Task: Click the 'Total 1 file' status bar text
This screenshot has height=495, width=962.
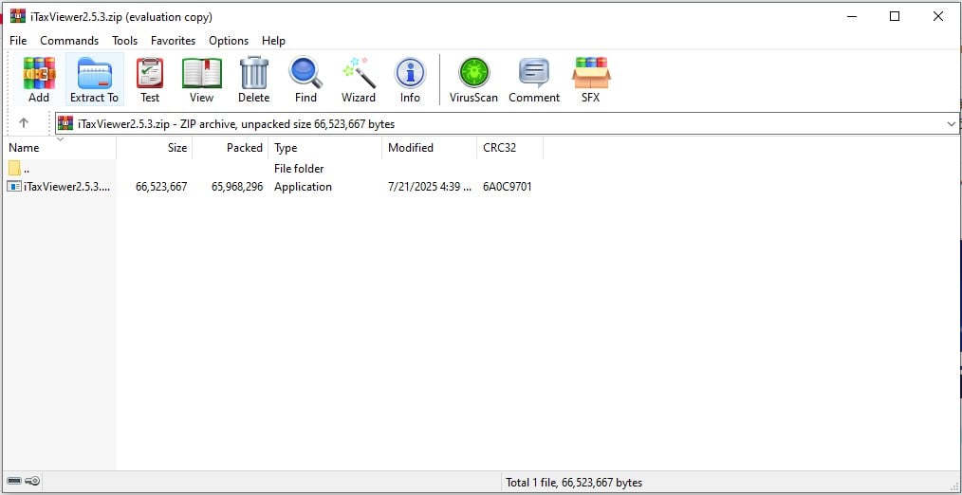Action: [x=574, y=483]
